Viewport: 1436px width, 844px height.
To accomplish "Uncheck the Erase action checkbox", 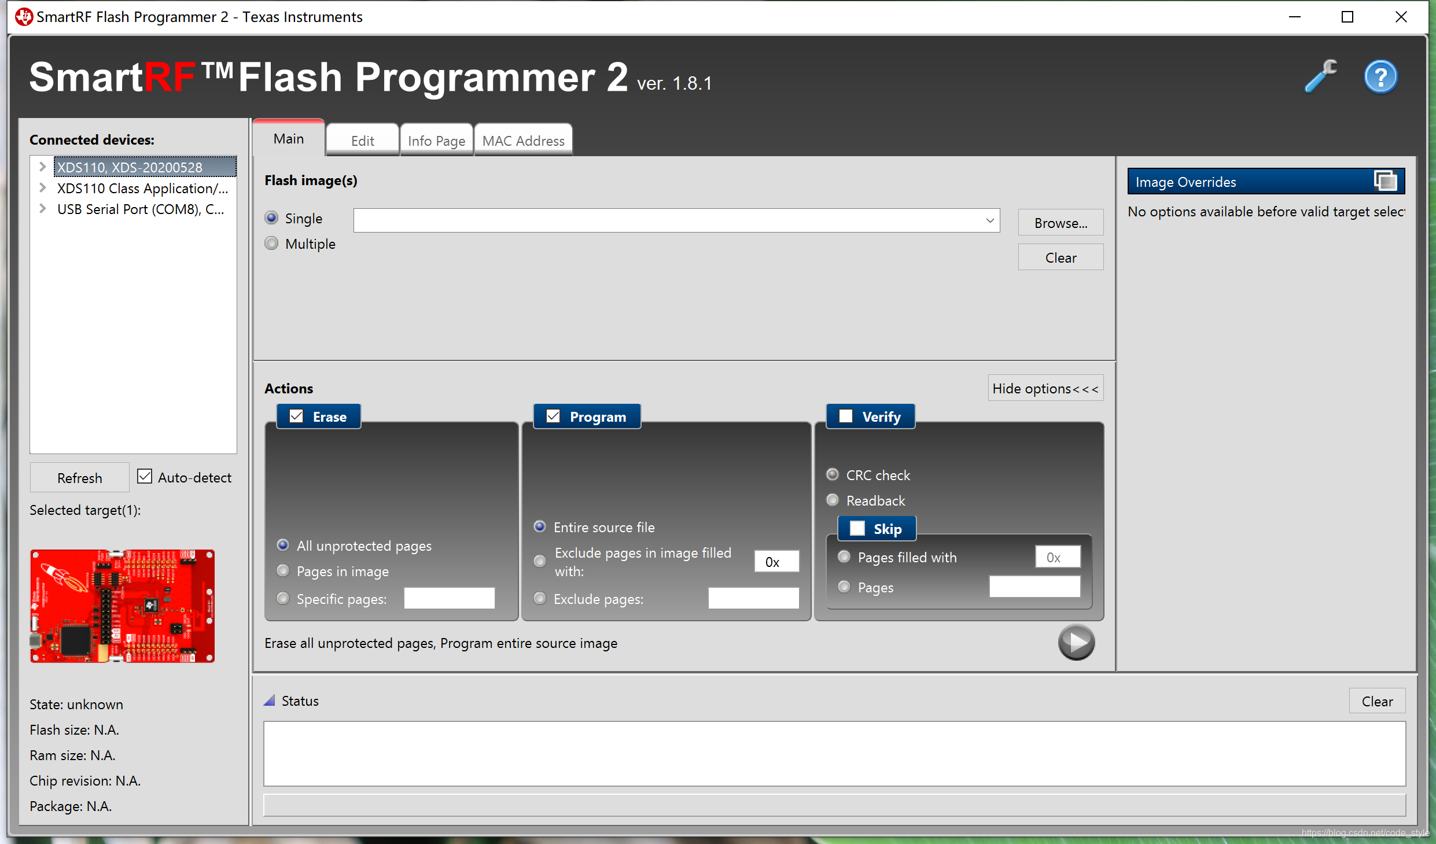I will 296,417.
